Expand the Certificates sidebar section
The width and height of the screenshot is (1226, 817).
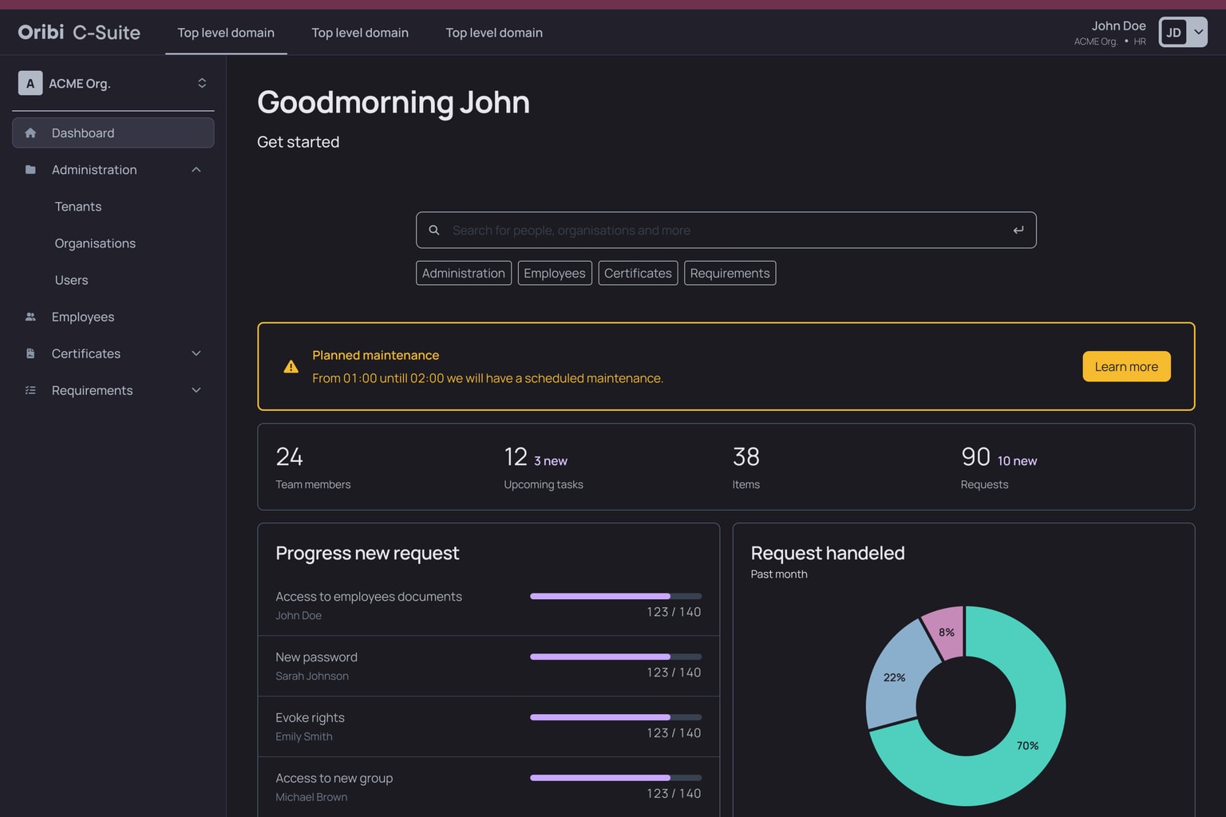196,353
